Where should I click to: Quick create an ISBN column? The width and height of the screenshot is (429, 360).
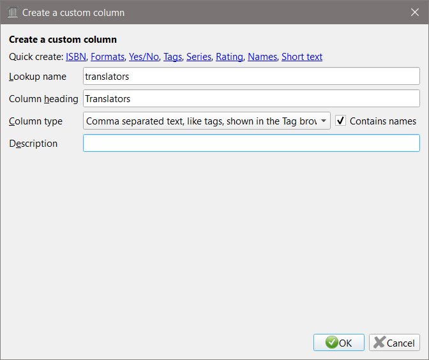(75, 57)
